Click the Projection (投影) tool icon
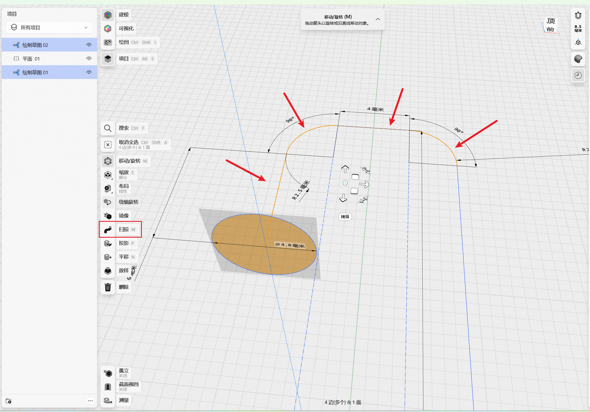This screenshot has width=590, height=412. tap(108, 243)
